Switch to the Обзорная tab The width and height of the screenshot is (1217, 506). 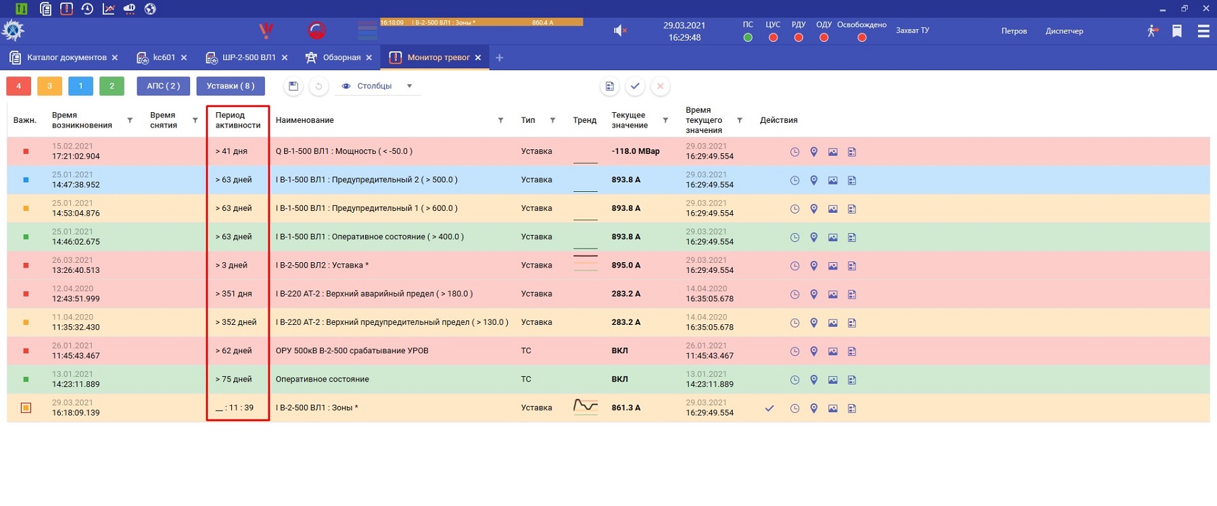click(x=341, y=57)
